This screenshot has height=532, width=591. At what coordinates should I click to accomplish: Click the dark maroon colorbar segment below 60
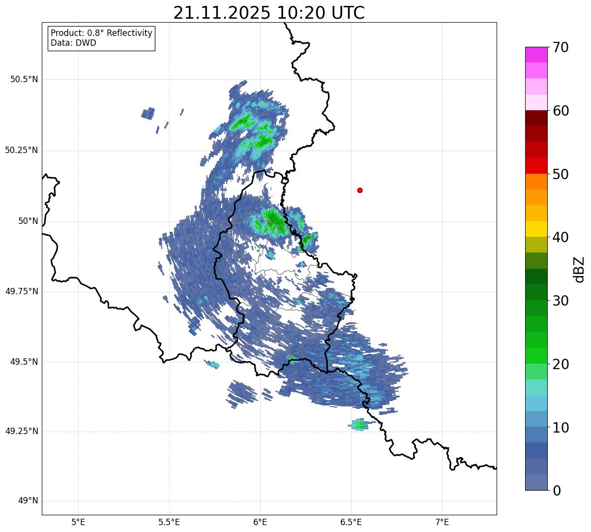(x=536, y=118)
